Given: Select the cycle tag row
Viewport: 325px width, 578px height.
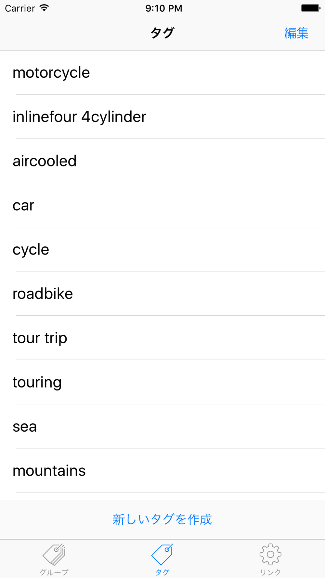Looking at the screenshot, I should (x=31, y=249).
